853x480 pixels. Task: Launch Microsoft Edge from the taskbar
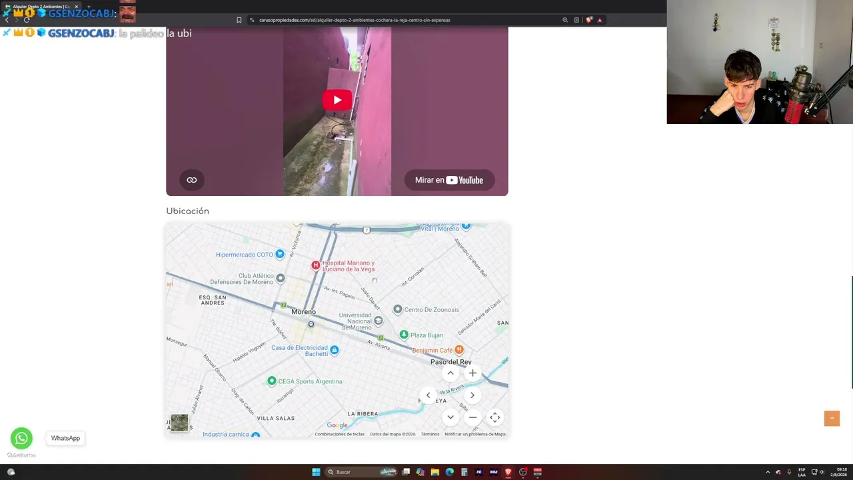coord(449,472)
